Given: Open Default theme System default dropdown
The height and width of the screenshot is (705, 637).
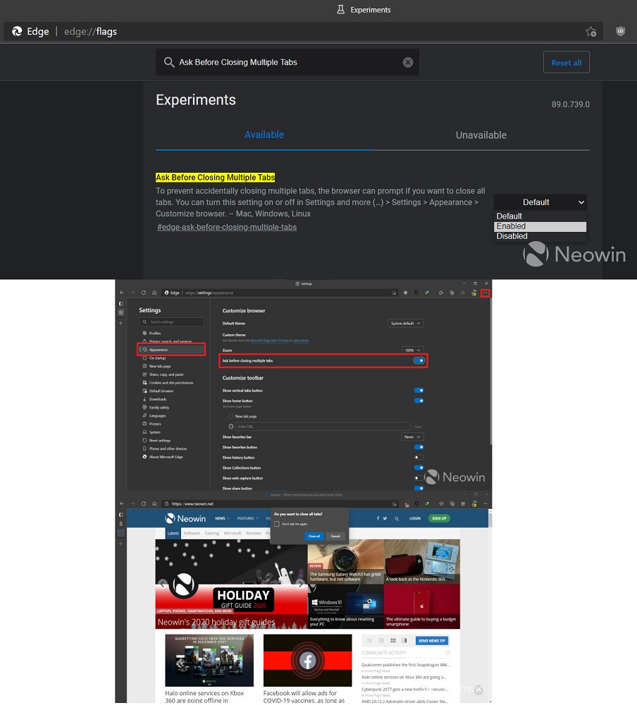Looking at the screenshot, I should pyautogui.click(x=405, y=324).
